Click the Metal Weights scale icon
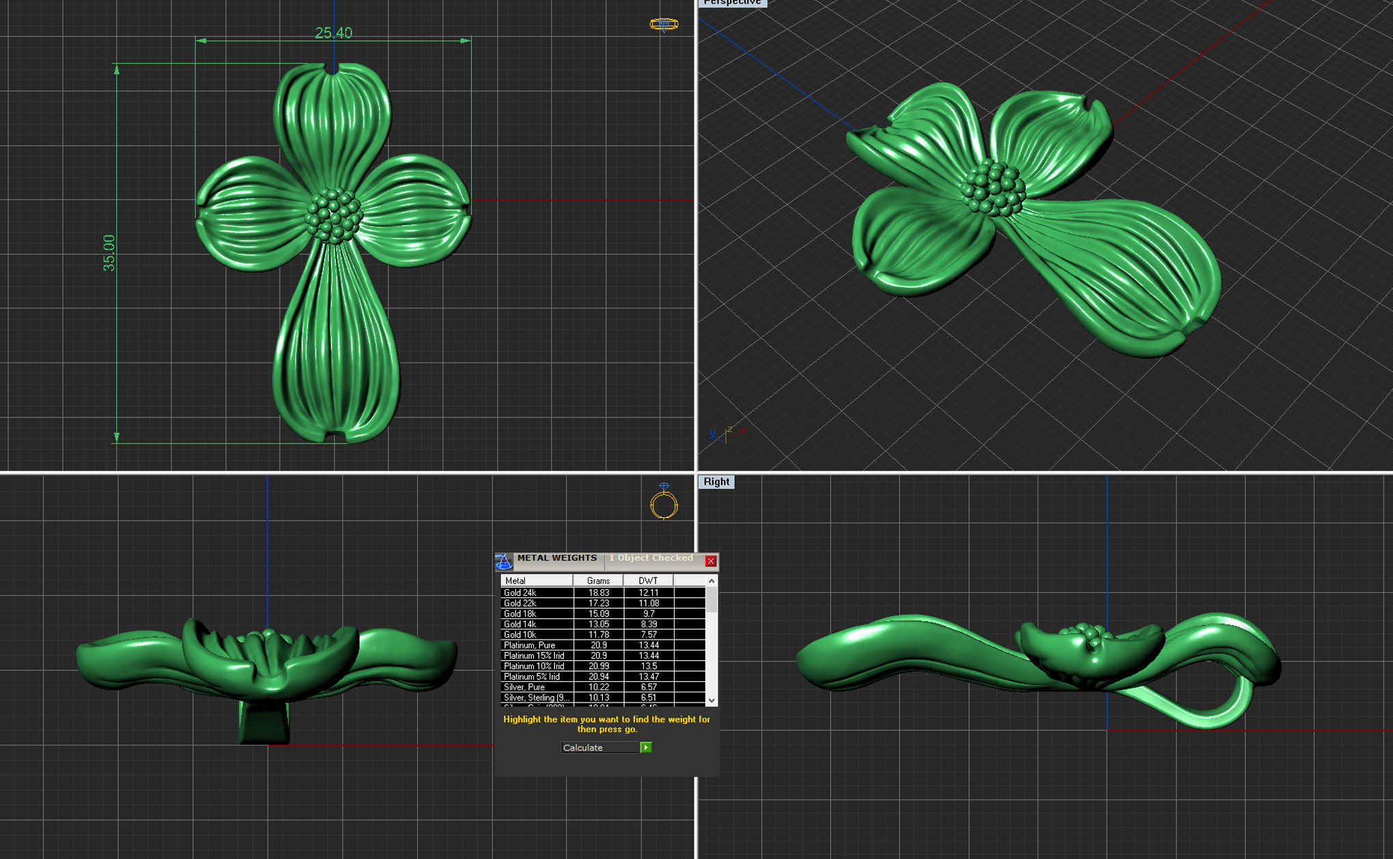 pos(504,561)
